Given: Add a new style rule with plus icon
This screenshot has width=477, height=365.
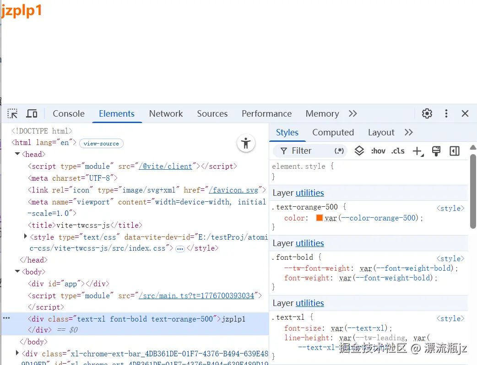Looking at the screenshot, I should 418,151.
